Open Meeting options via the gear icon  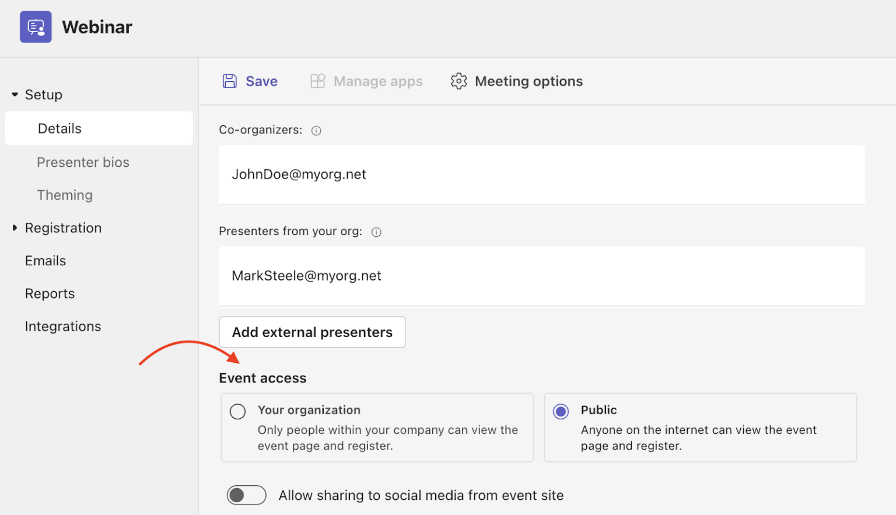click(x=459, y=81)
